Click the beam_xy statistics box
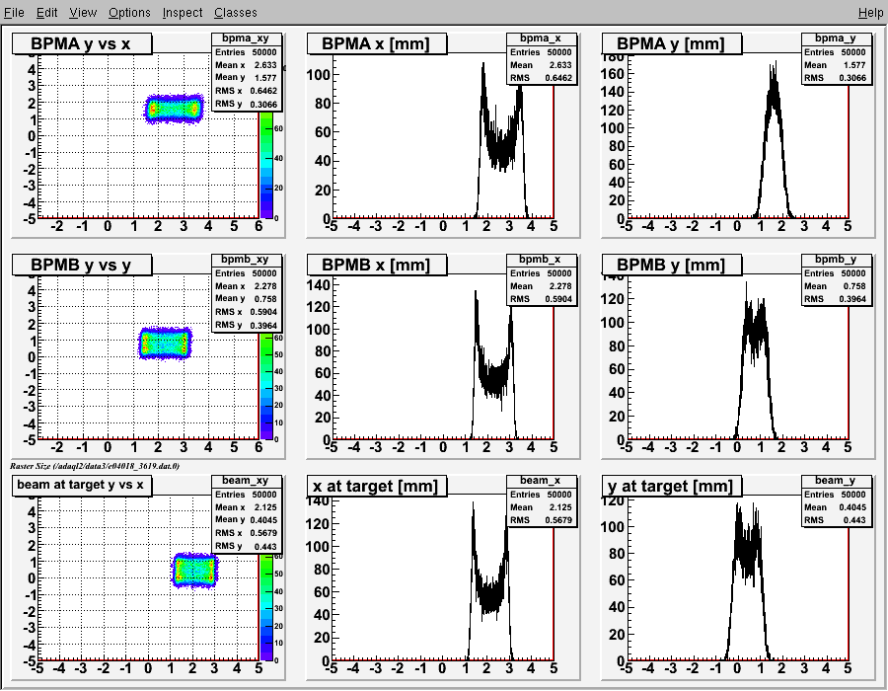The image size is (888, 691). (x=246, y=513)
